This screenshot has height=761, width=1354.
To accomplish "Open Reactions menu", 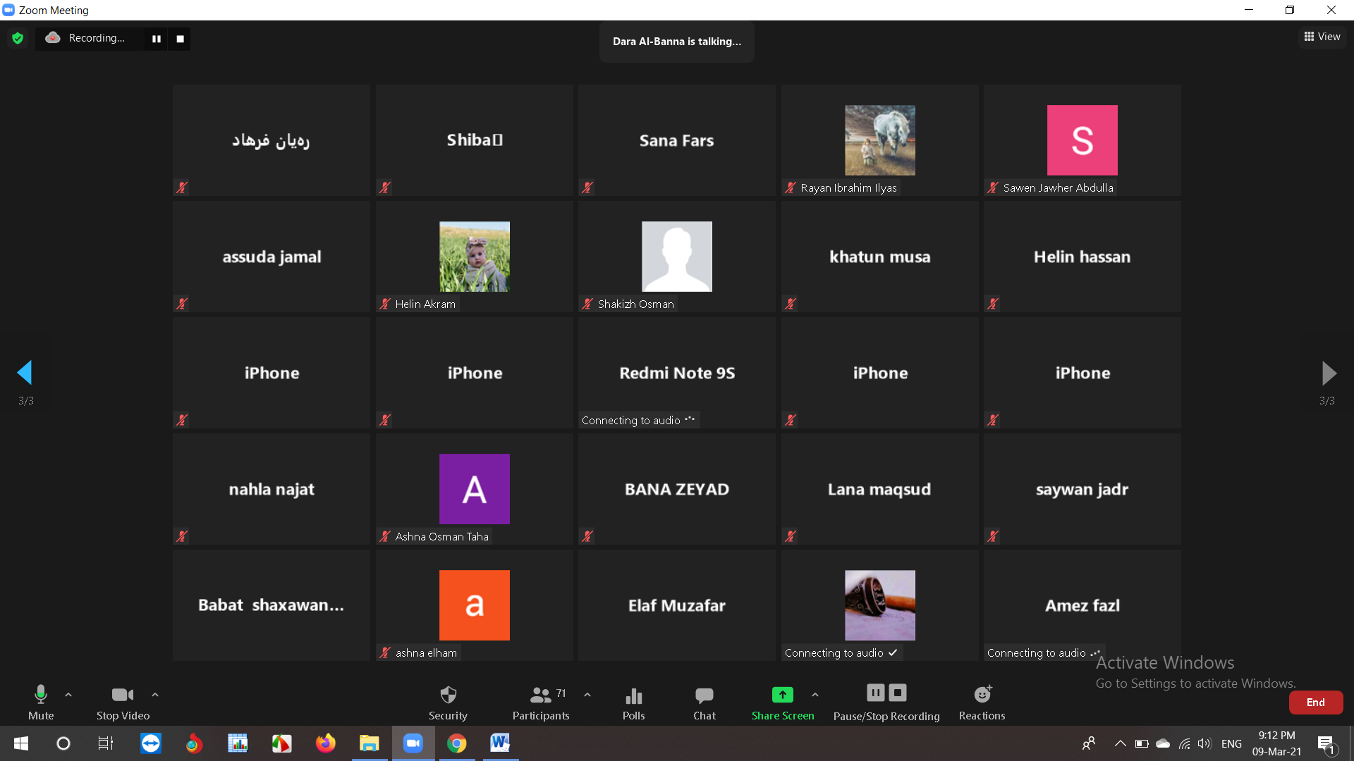I will (982, 703).
